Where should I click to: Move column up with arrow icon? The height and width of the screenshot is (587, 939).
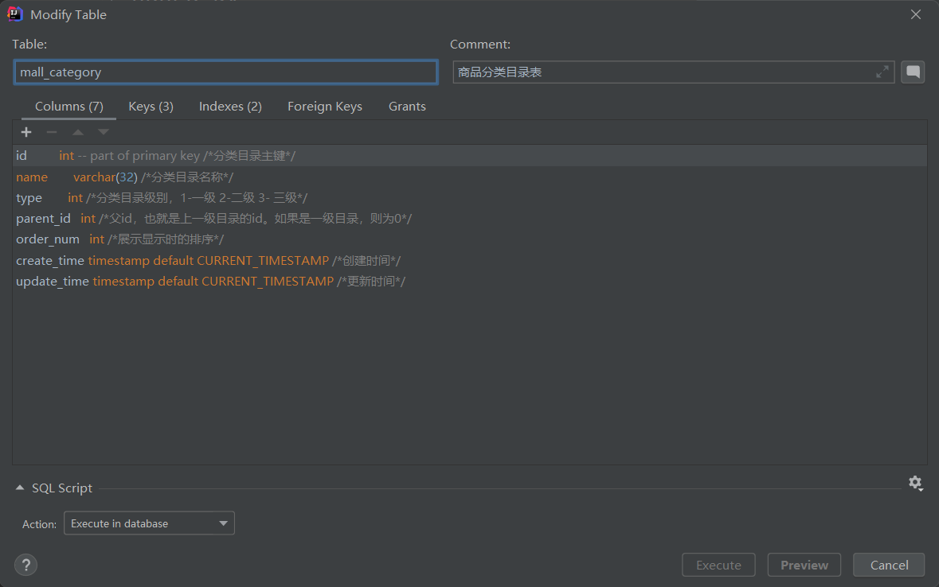78,132
